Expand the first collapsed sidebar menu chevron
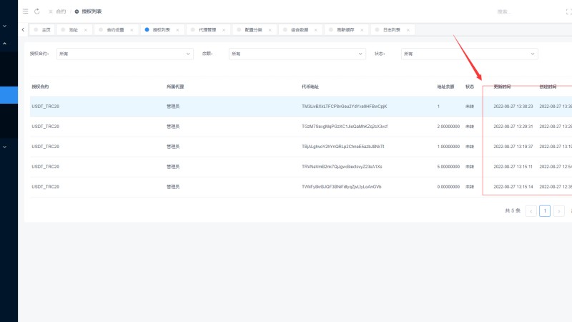The width and height of the screenshot is (572, 322). pyautogui.click(x=5, y=26)
